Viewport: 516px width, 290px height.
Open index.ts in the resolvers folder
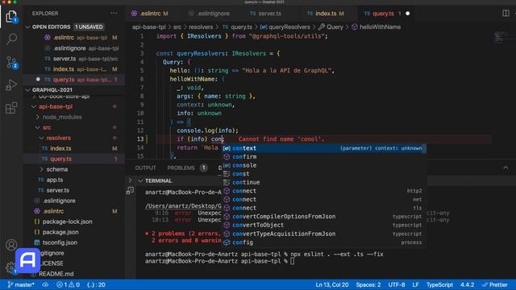coord(60,148)
